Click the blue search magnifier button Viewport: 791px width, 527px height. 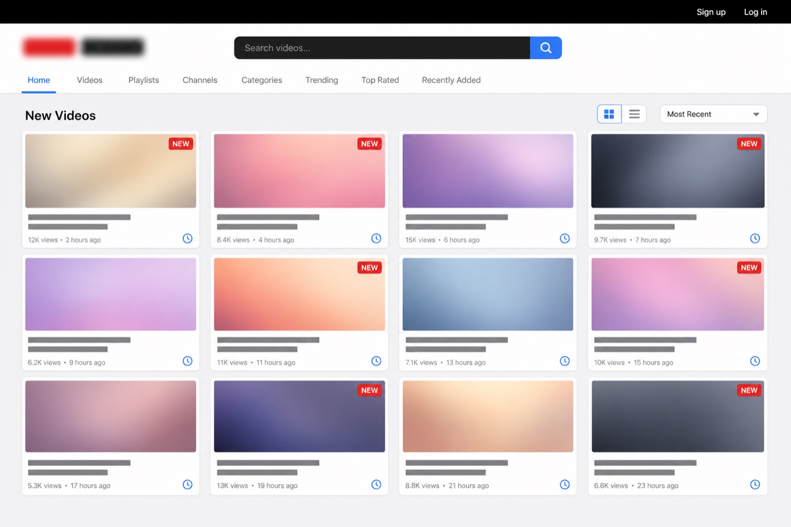tap(546, 48)
